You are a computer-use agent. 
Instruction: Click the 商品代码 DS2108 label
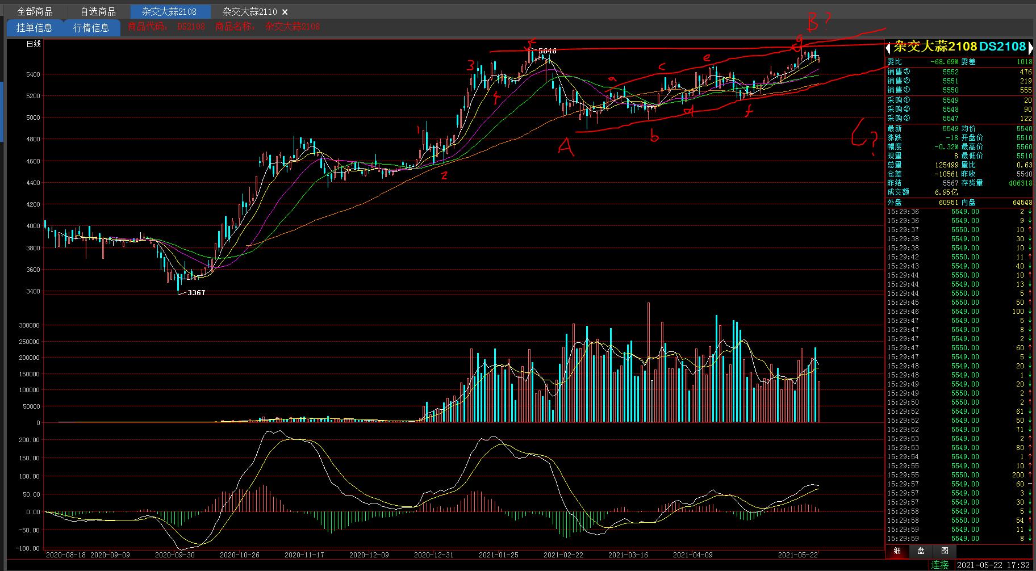(x=166, y=27)
